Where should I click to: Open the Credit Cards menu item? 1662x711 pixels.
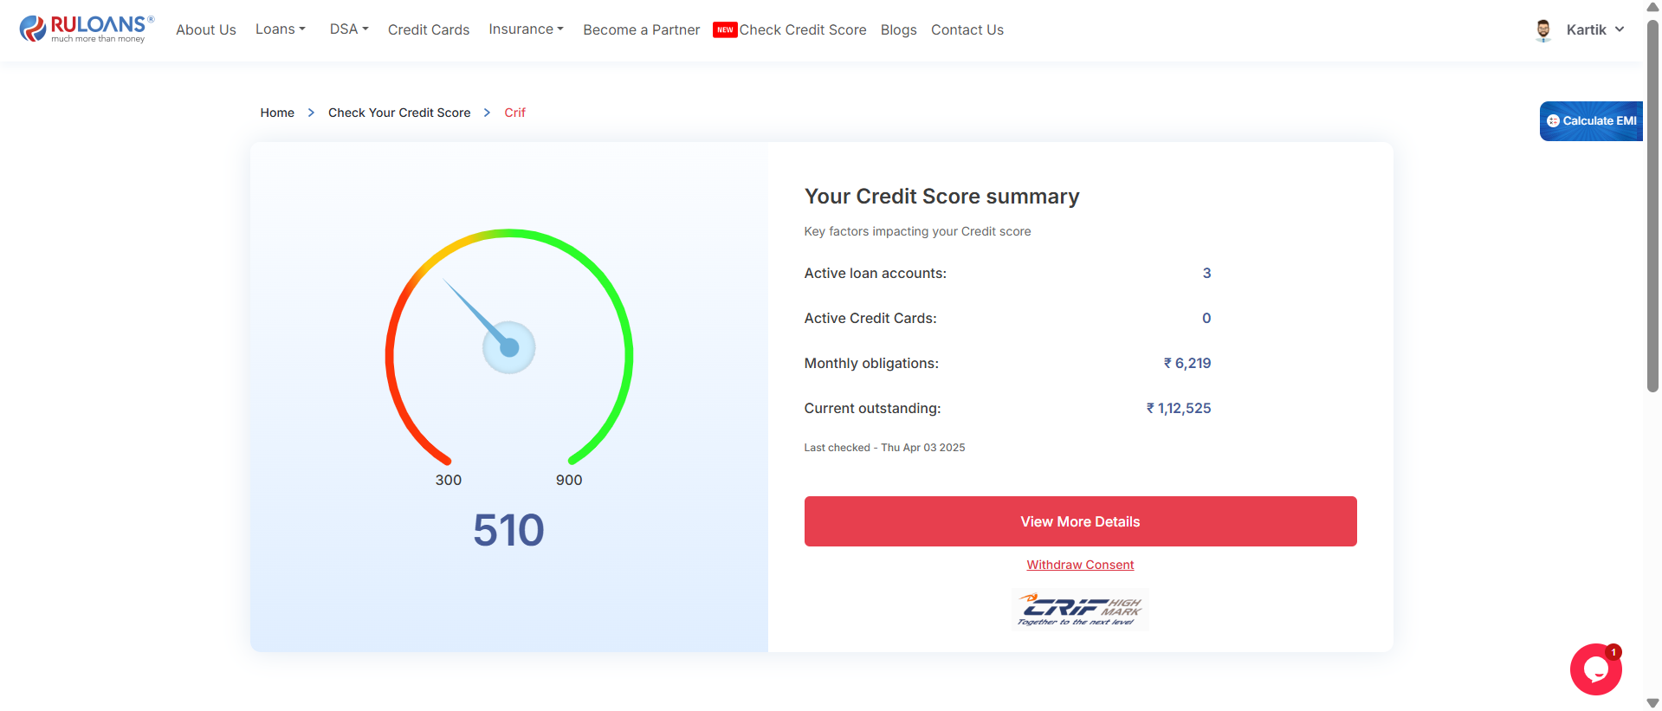429,30
